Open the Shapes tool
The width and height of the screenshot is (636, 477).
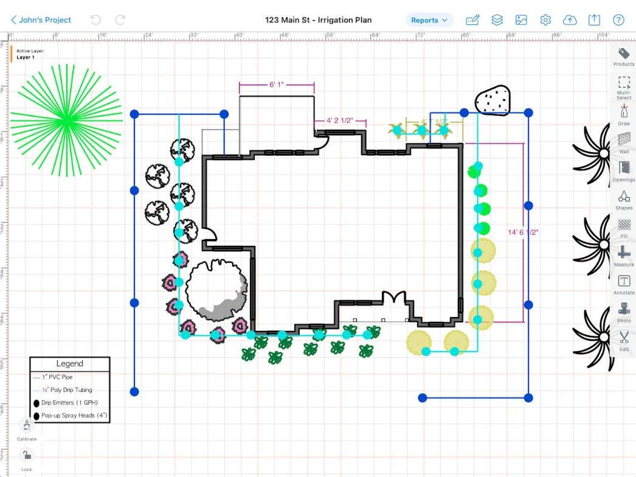point(624,200)
